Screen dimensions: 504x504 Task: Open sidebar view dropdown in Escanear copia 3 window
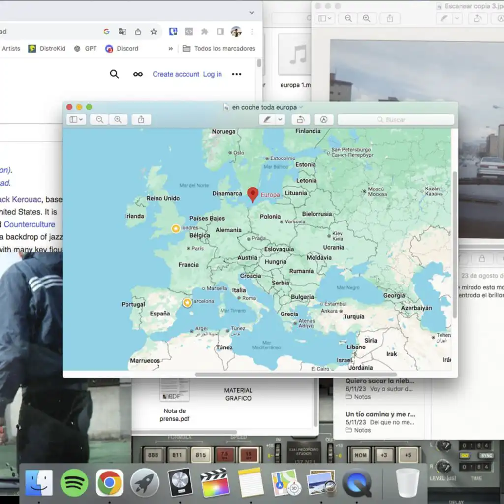(x=330, y=18)
